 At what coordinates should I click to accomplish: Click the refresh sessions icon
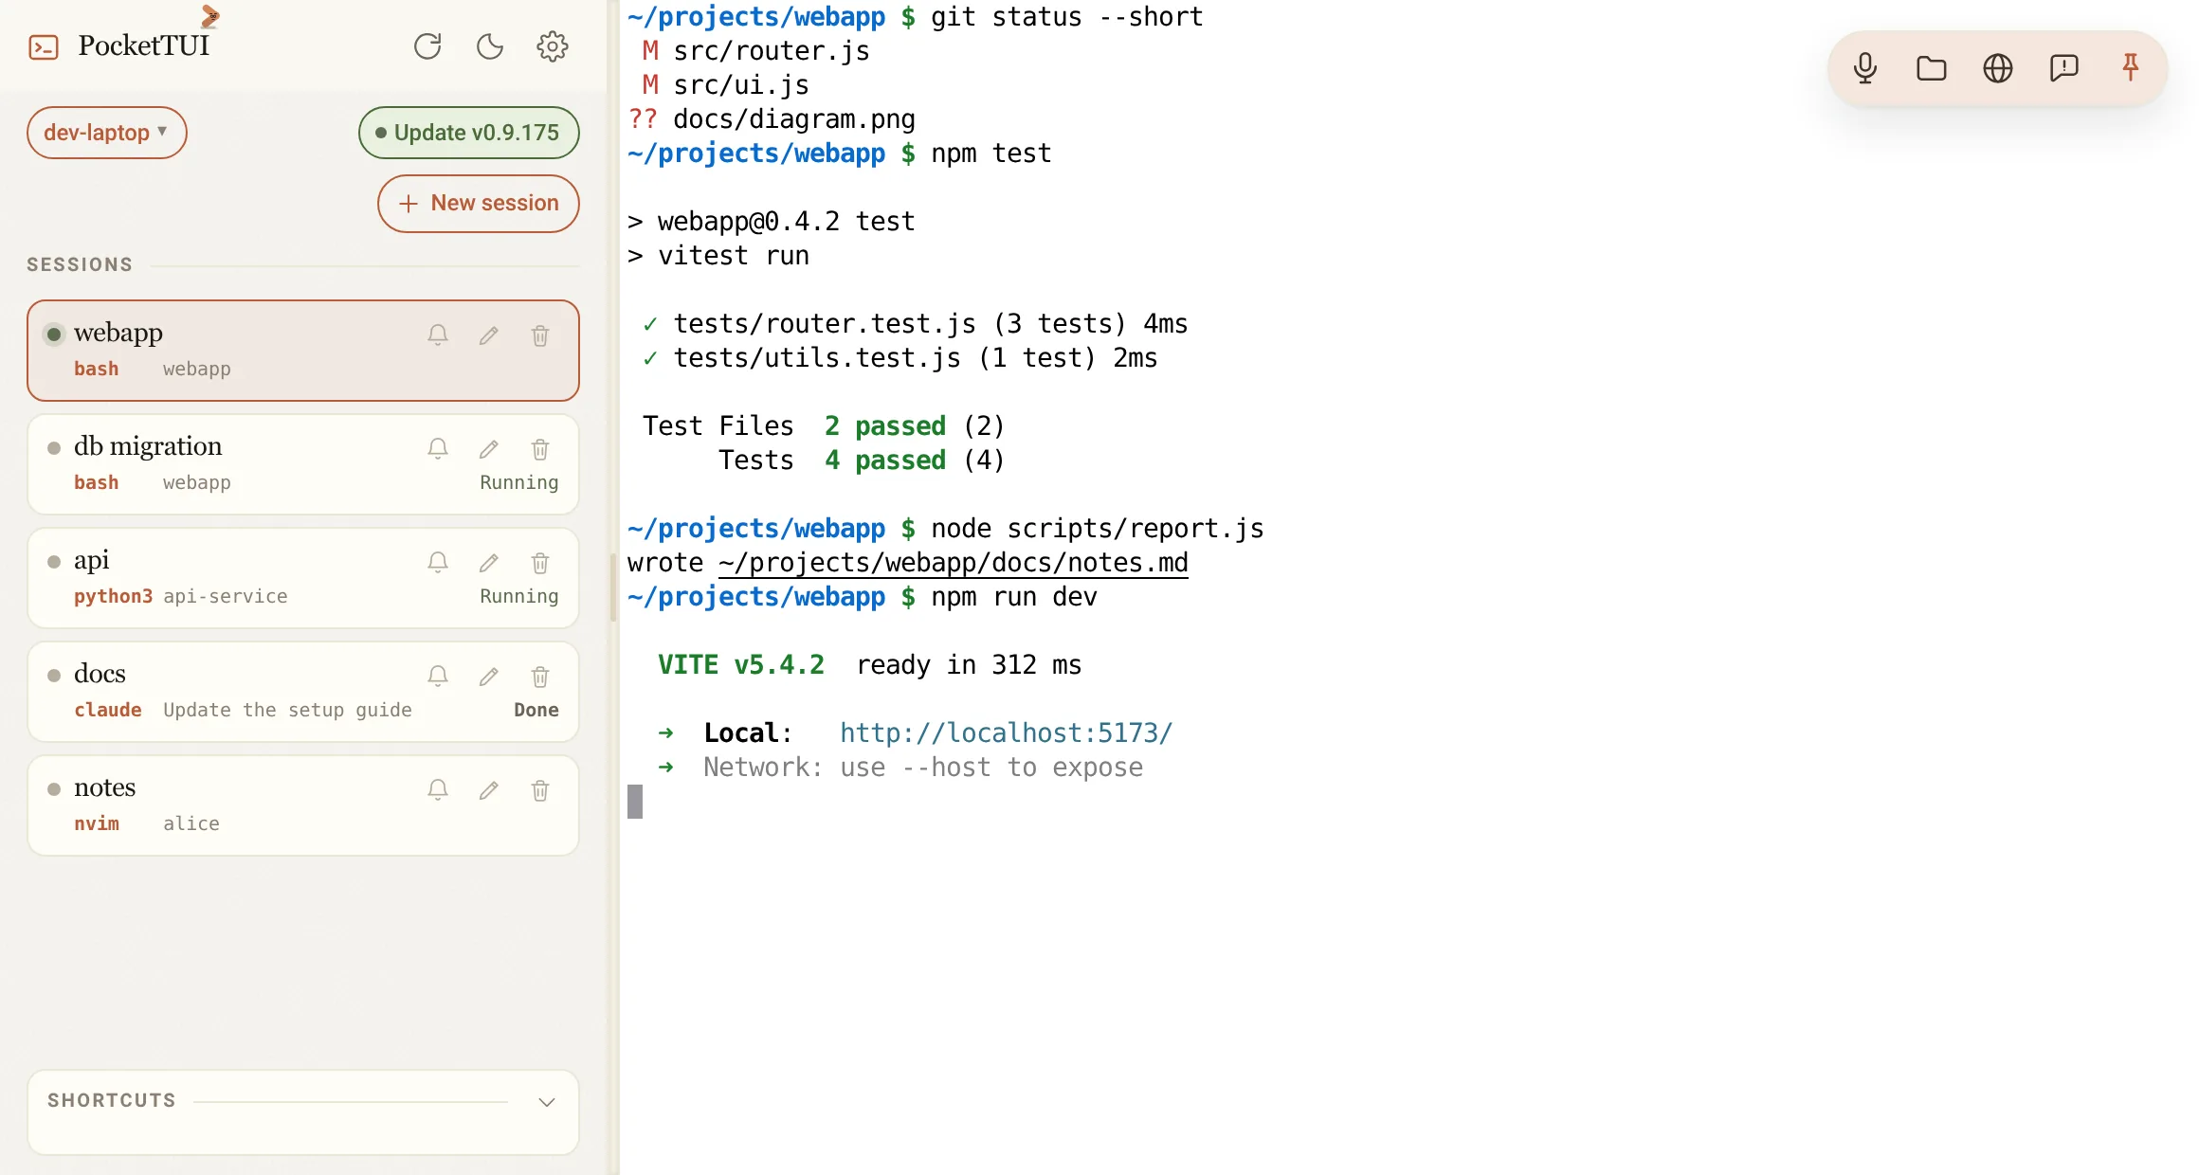pyautogui.click(x=427, y=46)
